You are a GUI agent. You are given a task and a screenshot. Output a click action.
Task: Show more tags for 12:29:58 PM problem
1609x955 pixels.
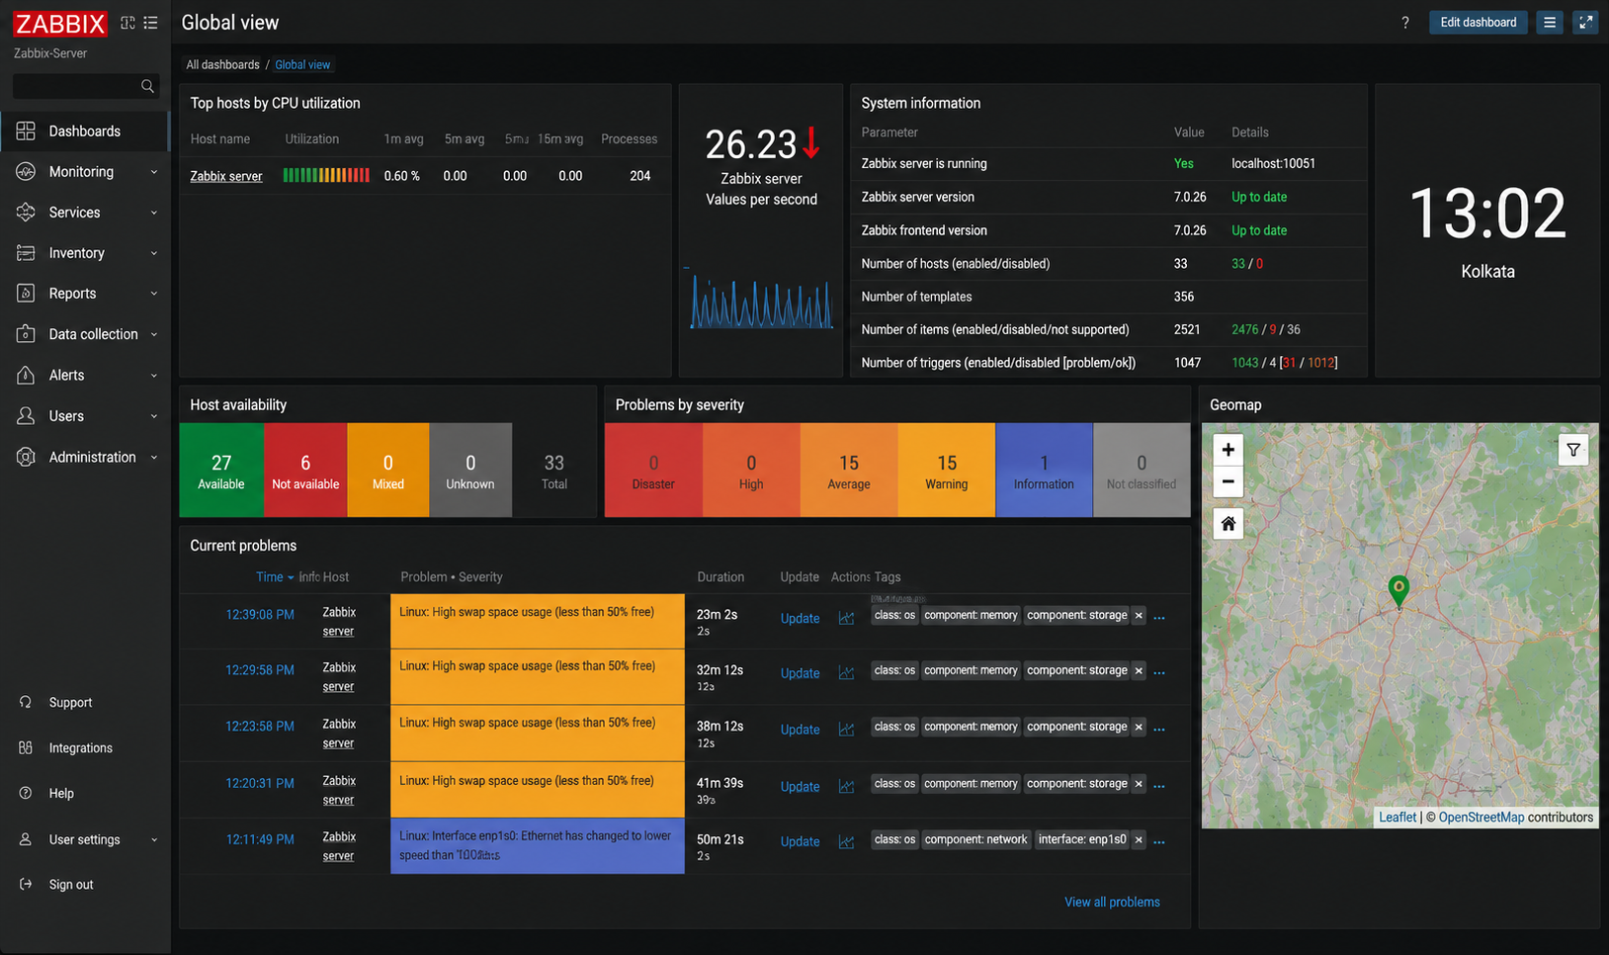pyautogui.click(x=1159, y=673)
